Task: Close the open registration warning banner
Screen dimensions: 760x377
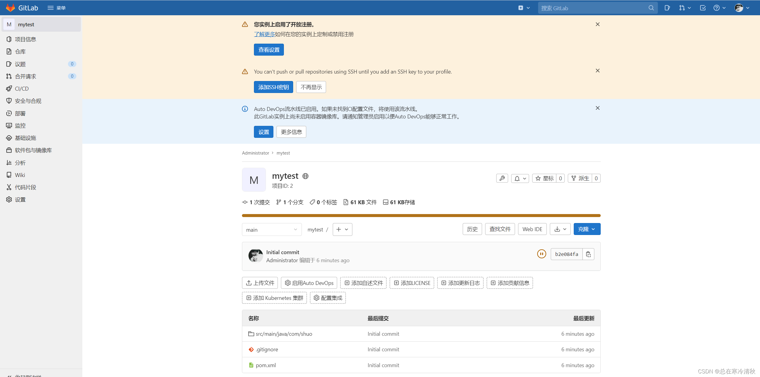Action: pyautogui.click(x=597, y=24)
